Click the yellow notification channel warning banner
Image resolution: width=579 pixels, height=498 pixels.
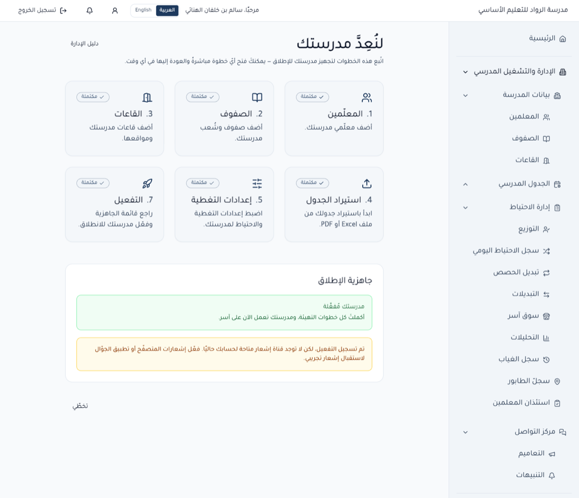click(x=224, y=354)
